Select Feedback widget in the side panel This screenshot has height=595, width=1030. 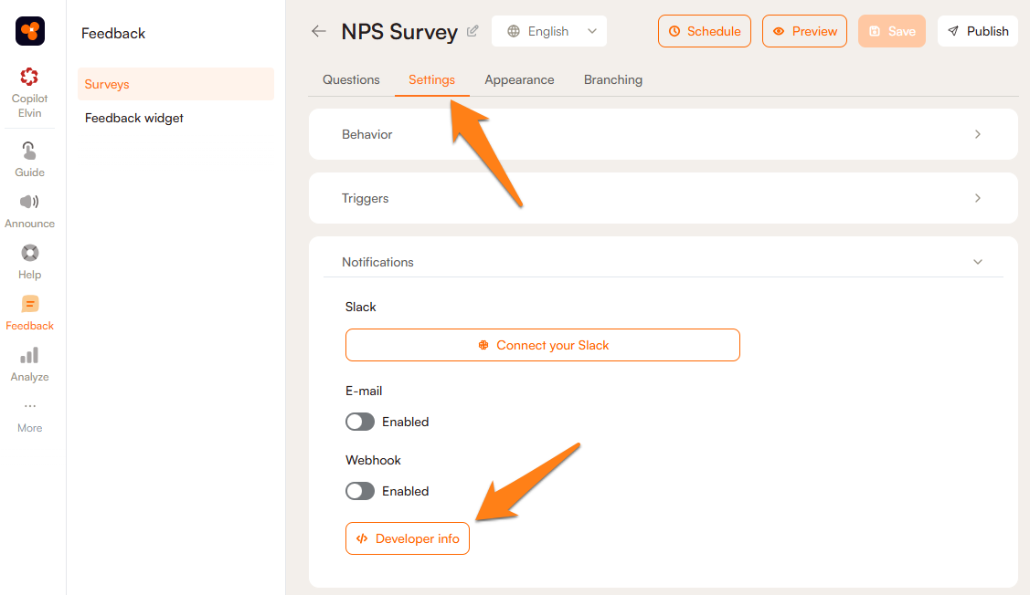[134, 118]
